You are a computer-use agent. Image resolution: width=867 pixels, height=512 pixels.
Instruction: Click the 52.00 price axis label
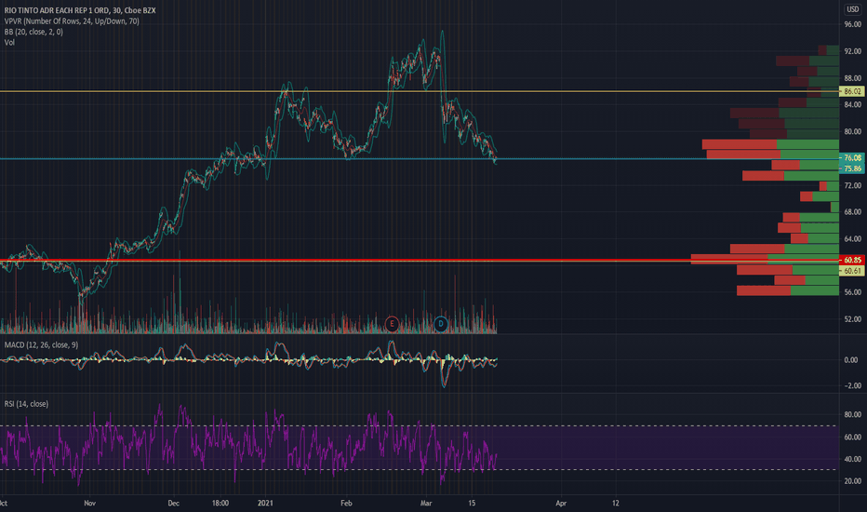coord(853,319)
